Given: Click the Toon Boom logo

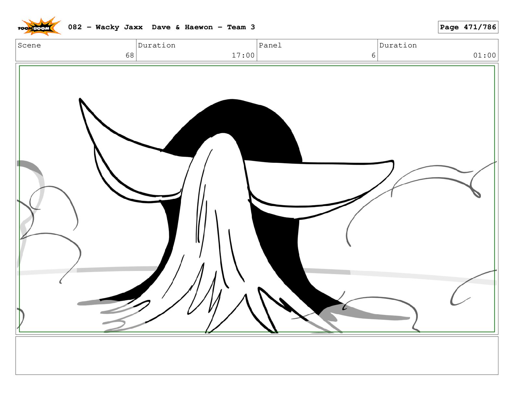Looking at the screenshot, I should pyautogui.click(x=39, y=27).
